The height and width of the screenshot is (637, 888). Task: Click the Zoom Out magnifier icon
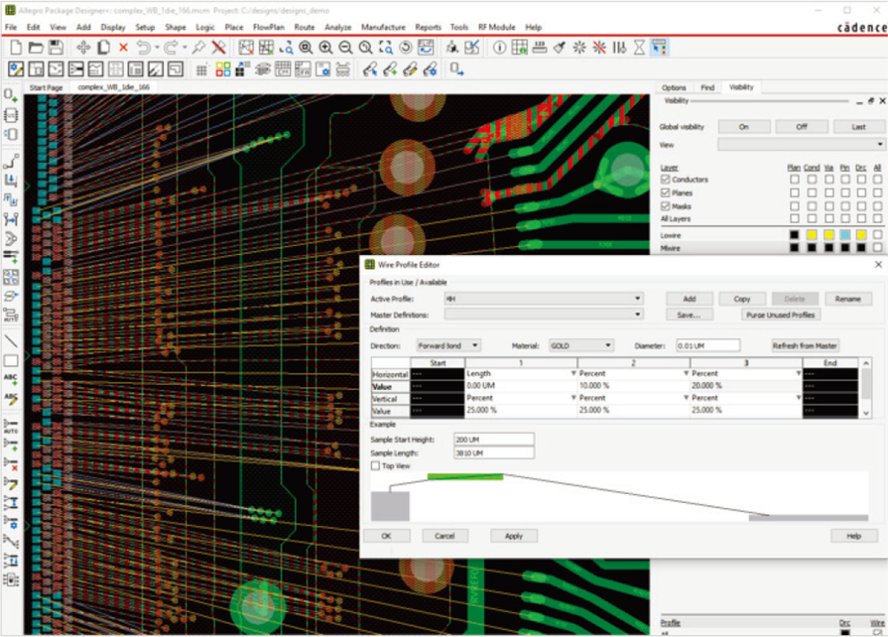[345, 47]
